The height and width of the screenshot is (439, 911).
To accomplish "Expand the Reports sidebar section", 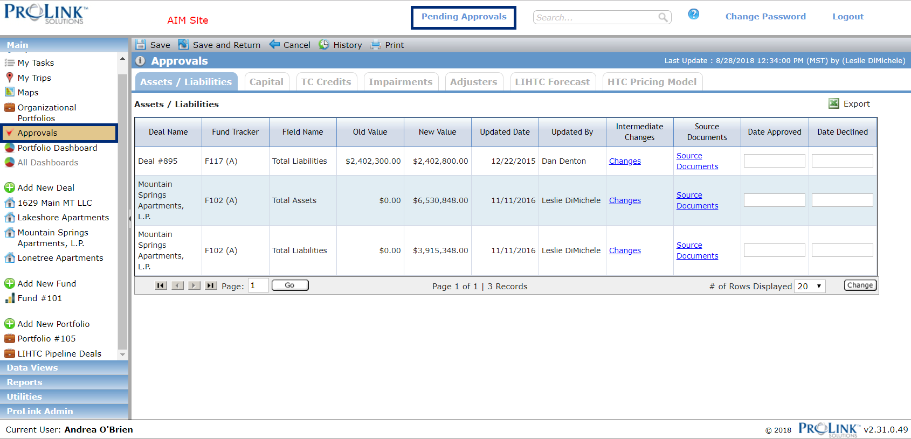I will (x=64, y=382).
